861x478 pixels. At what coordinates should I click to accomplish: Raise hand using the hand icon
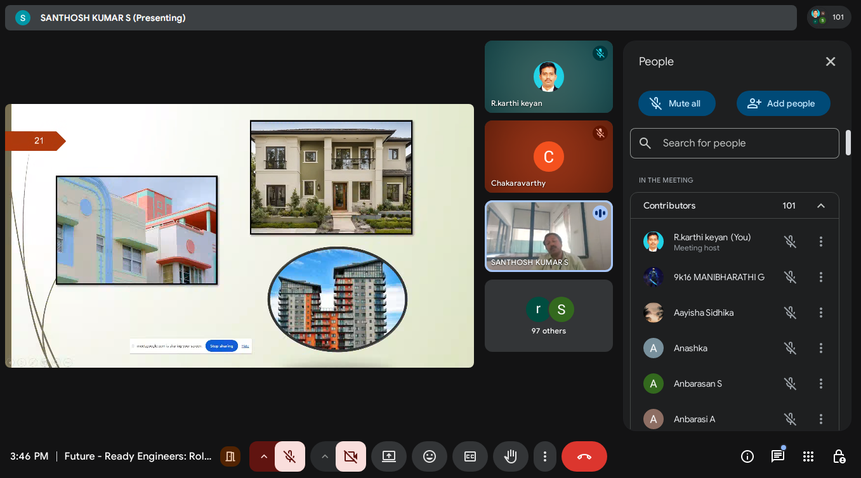[511, 456]
